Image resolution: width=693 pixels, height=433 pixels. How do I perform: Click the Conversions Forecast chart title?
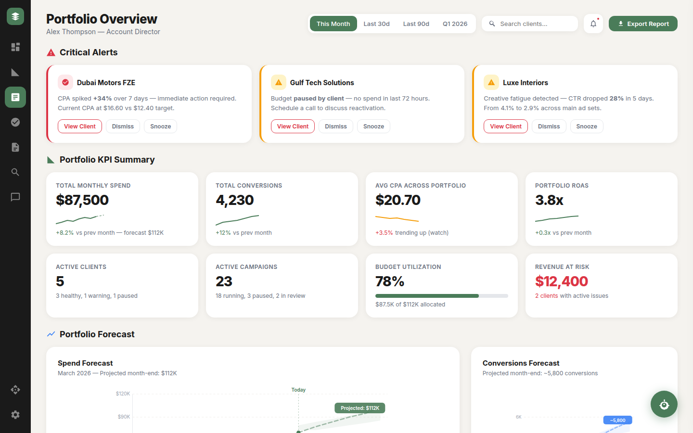pyautogui.click(x=521, y=363)
